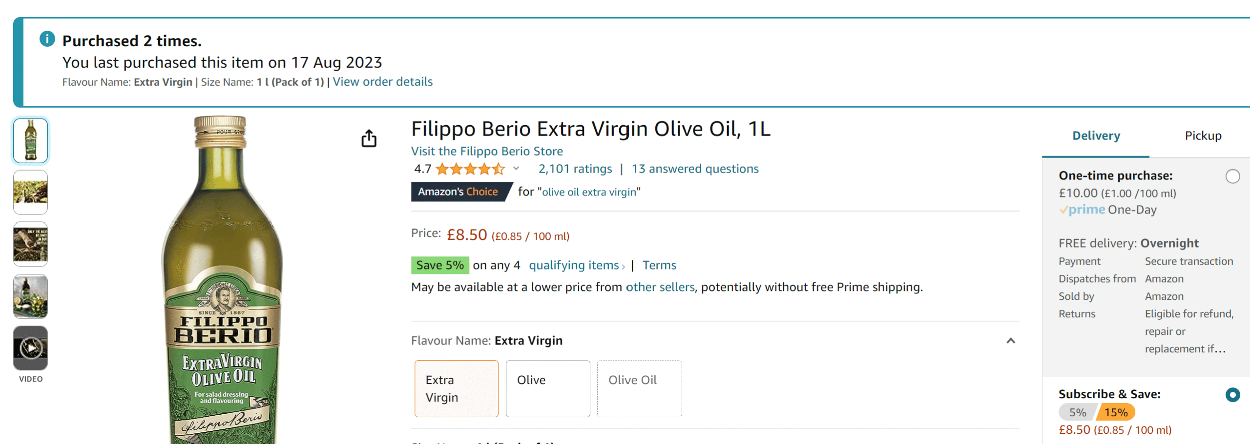Click the star rating icons
Viewport: 1250px width, 444px height.
coord(470,169)
